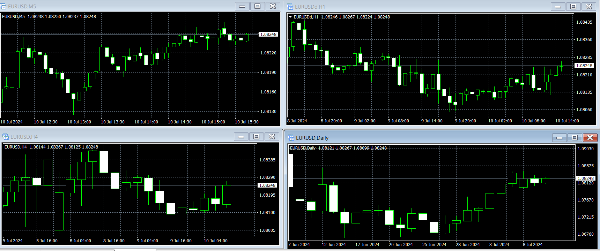Maximize the EURUSD,M5 chart window
The image size is (600, 251).
point(257,6)
